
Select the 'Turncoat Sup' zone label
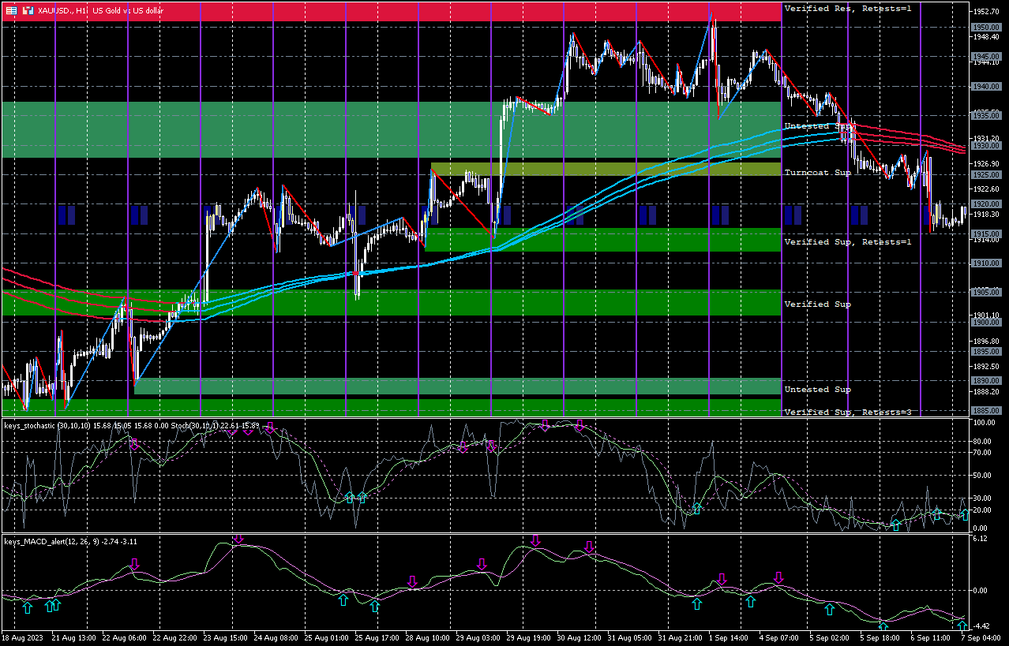(x=817, y=172)
